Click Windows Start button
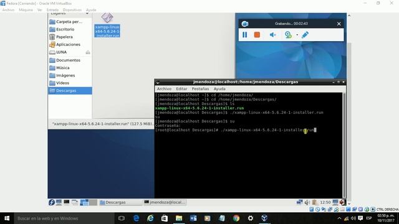399x224 pixels. pos(7,218)
